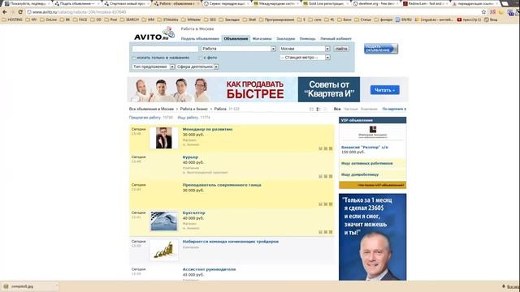Open the HOSTING bookmarks folder
This screenshot has width=520, height=292.
coord(12,19)
